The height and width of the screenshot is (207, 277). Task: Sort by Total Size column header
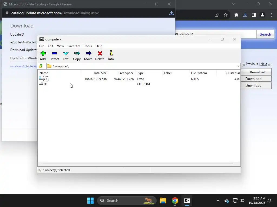pos(95,73)
